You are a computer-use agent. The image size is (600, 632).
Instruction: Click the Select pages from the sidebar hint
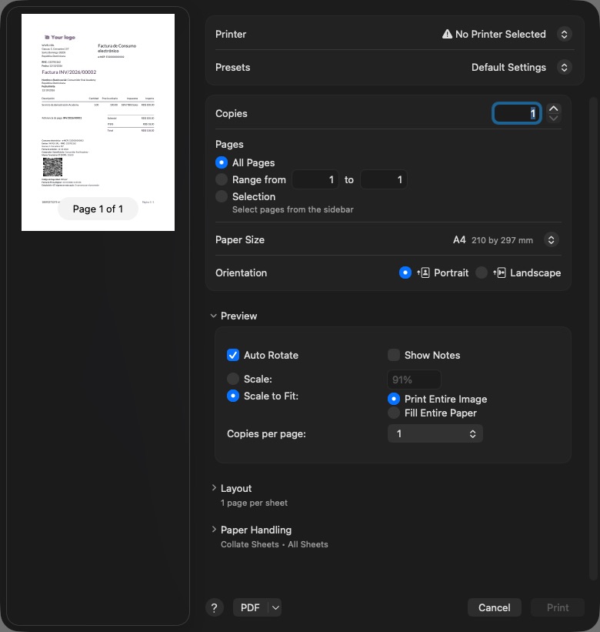(x=293, y=209)
